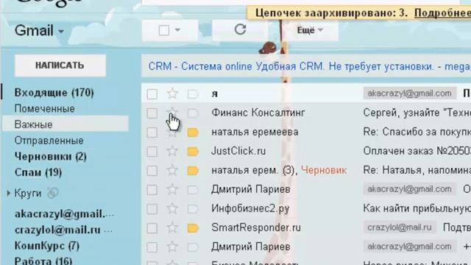The image size is (471, 265).
Task: Click the Подробнее link in notification
Action: coord(442,13)
